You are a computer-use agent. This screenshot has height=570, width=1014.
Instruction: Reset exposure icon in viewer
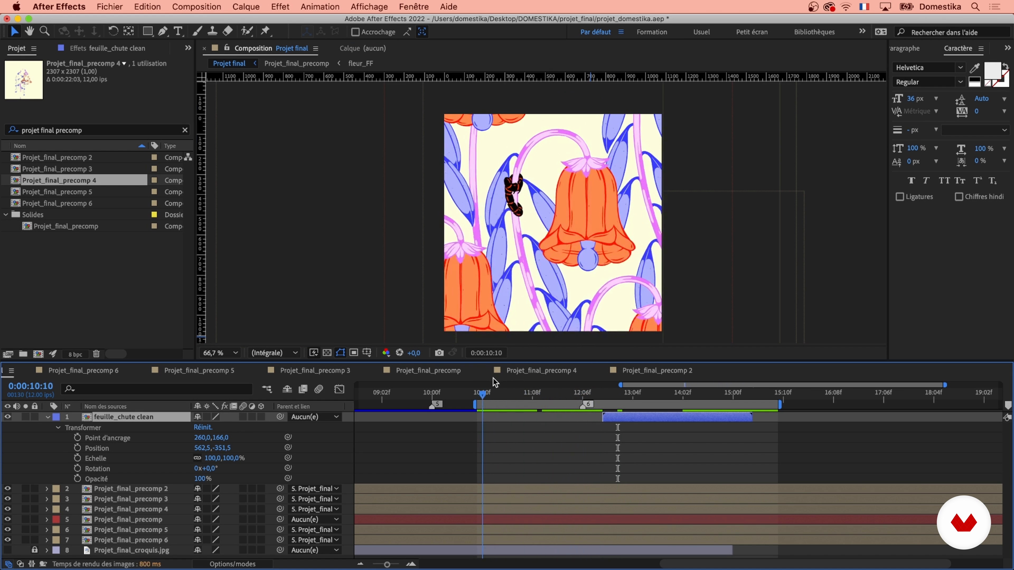pyautogui.click(x=400, y=353)
